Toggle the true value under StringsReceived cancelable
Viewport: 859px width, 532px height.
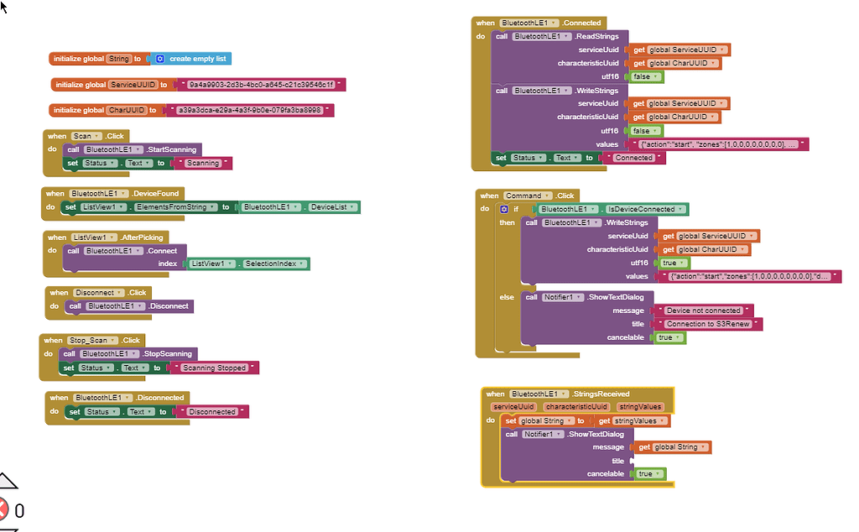[649, 474]
